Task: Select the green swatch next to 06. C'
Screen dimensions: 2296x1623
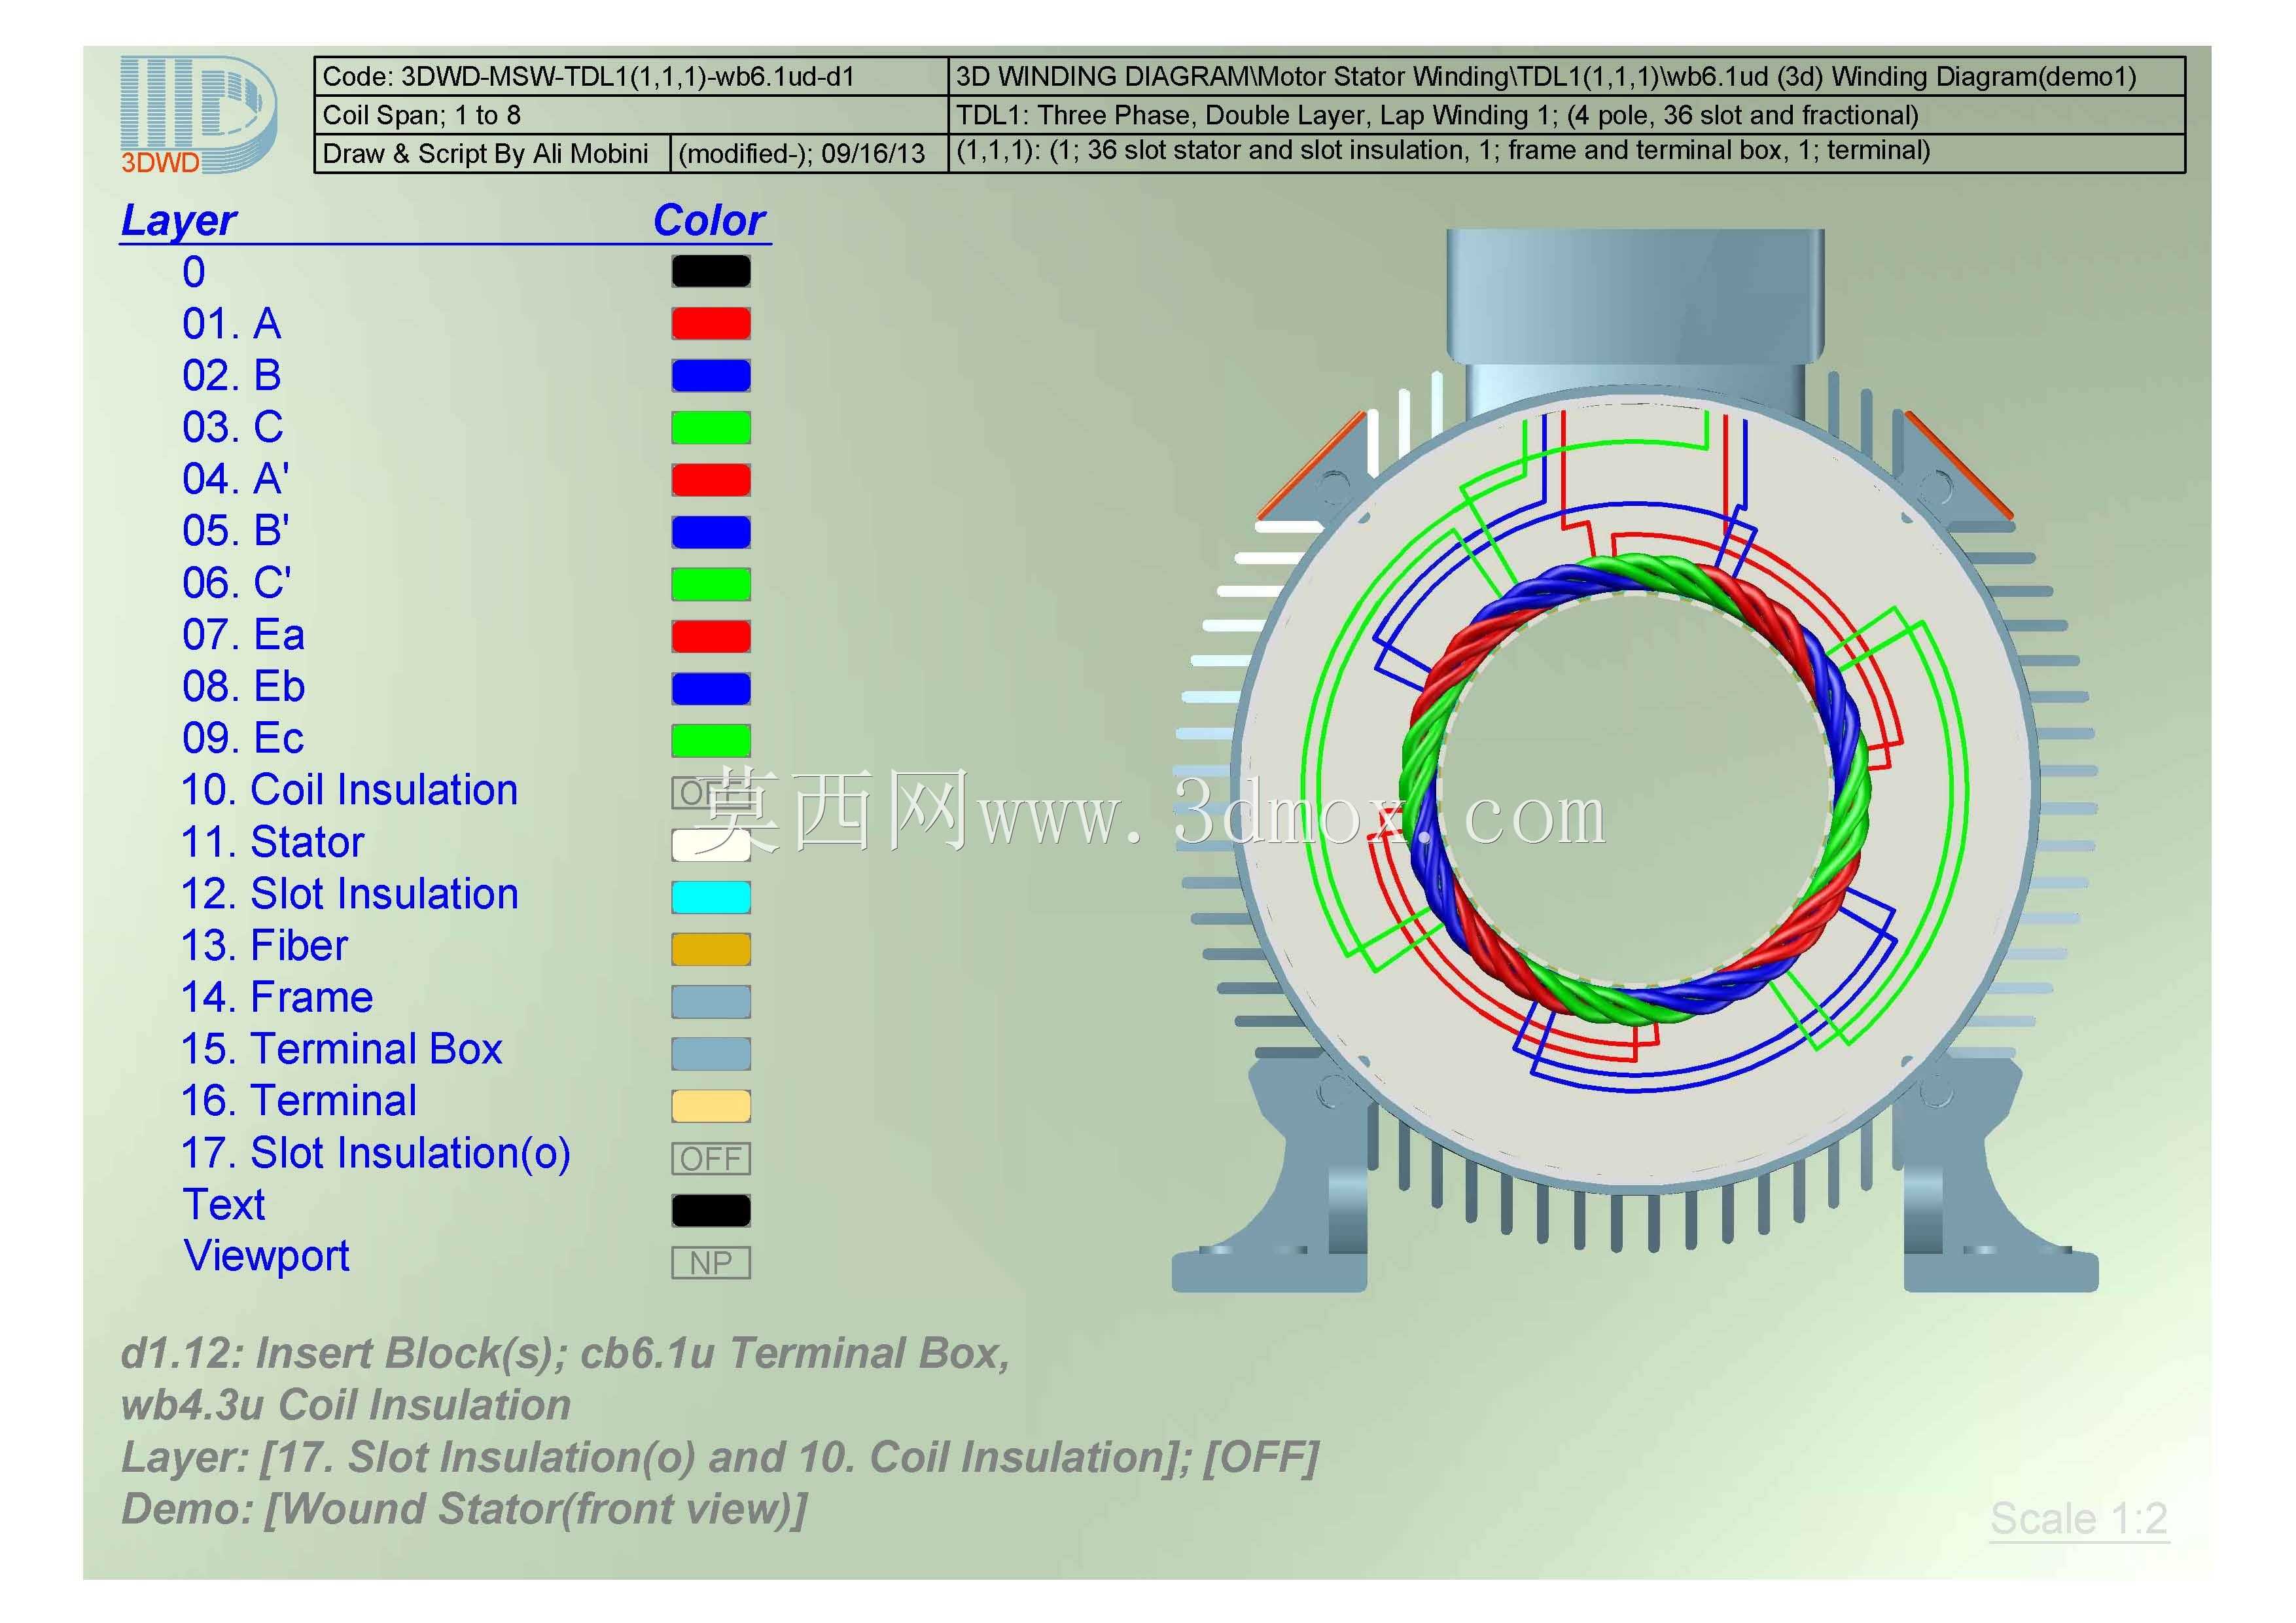Action: pos(711,583)
